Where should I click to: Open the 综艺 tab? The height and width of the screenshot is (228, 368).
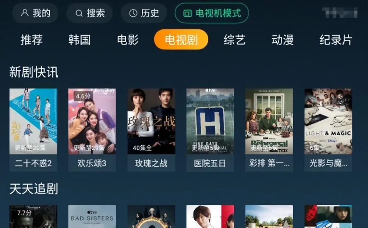[234, 40]
